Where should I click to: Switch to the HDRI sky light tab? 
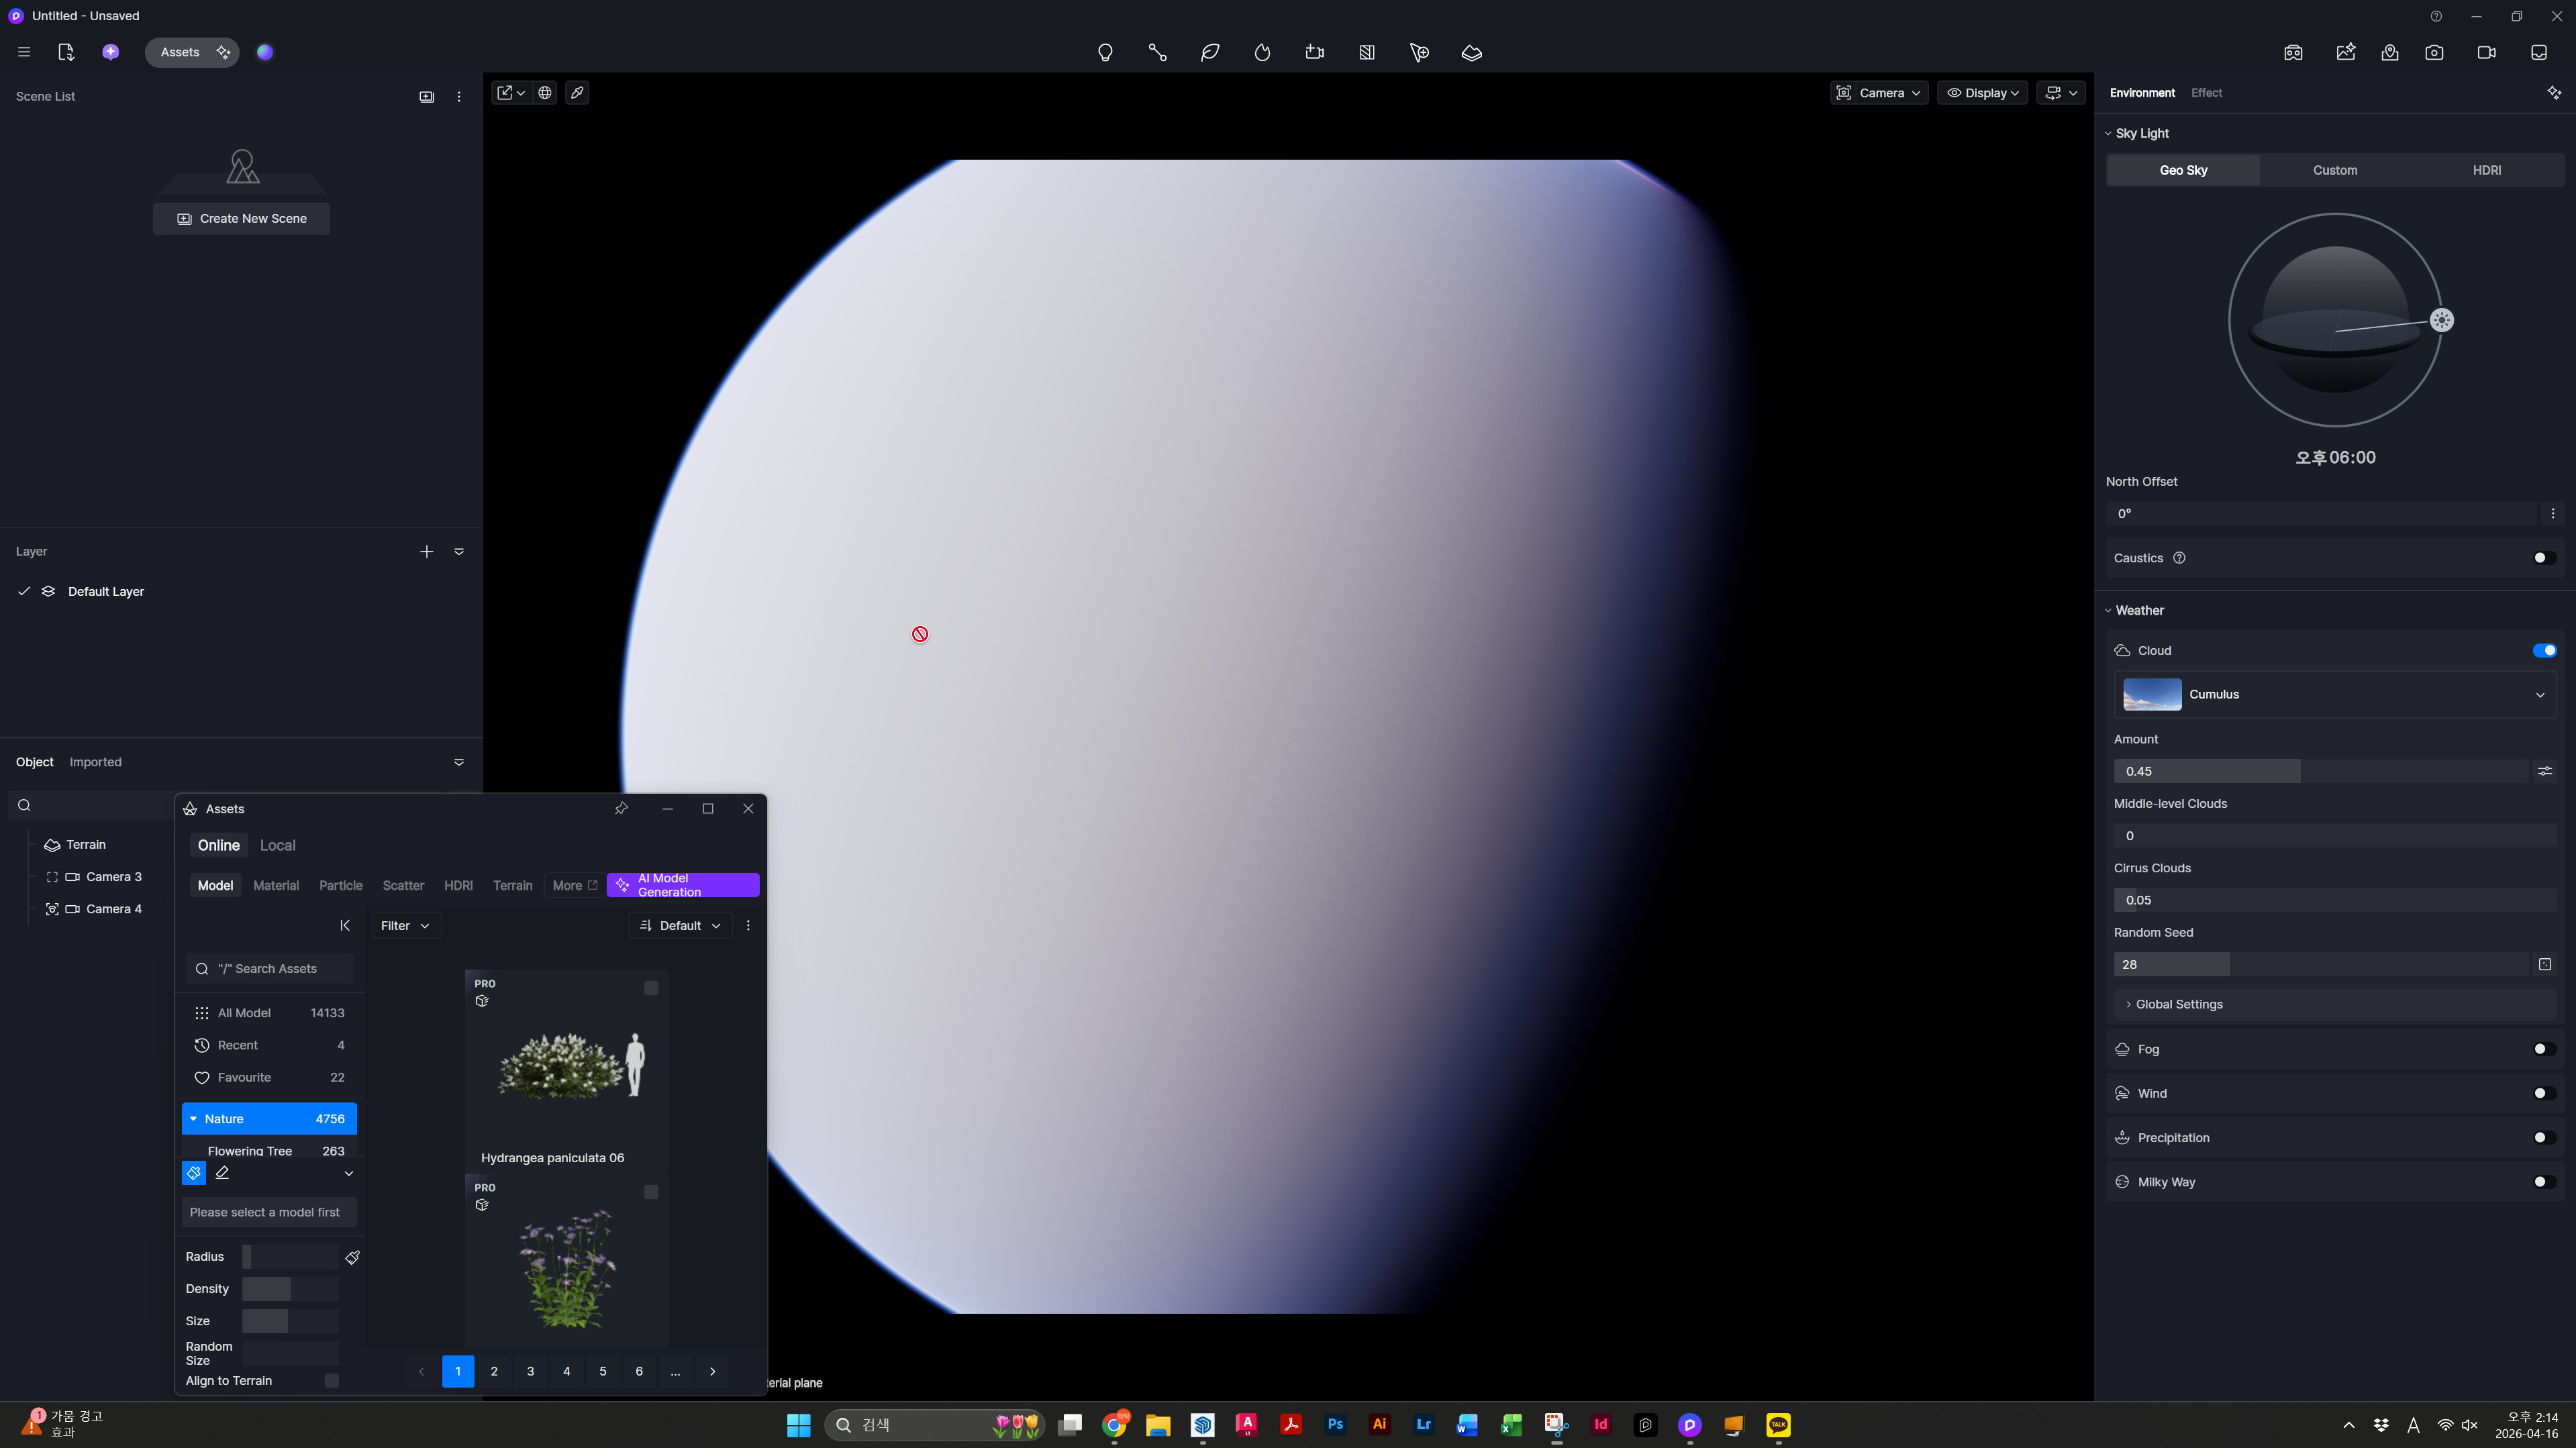2486,170
